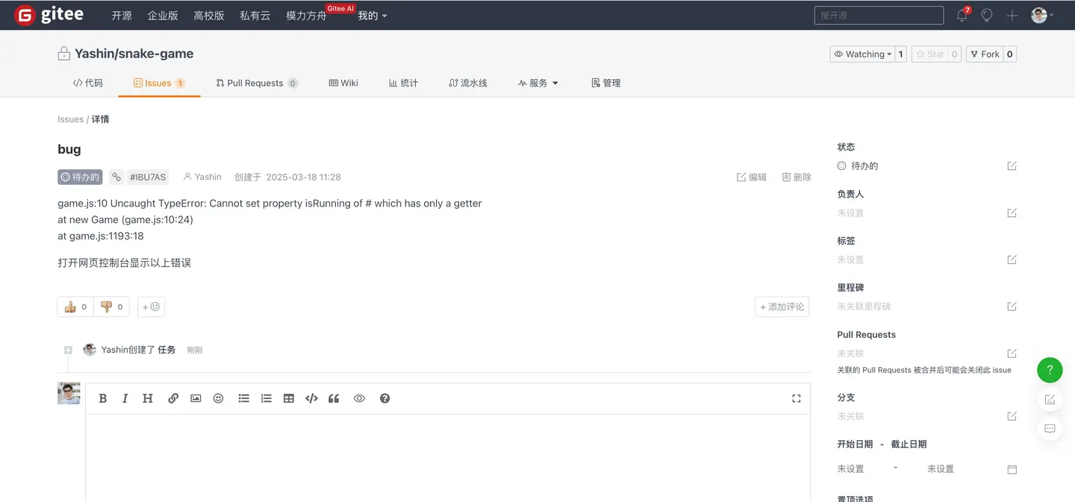
Task: Toggle bold formatting in the comment editor
Action: click(102, 398)
